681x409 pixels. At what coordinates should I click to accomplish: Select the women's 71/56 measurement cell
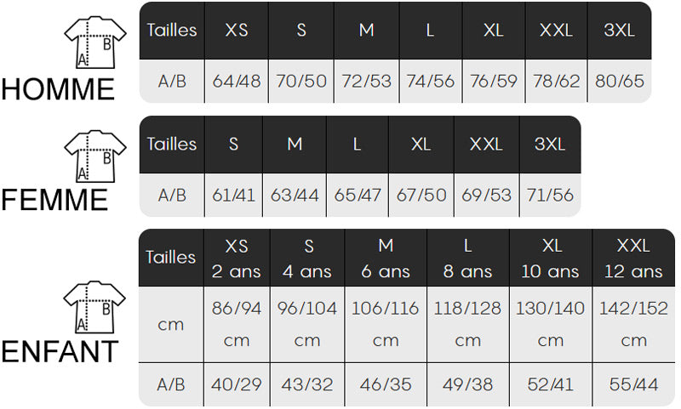pos(550,196)
